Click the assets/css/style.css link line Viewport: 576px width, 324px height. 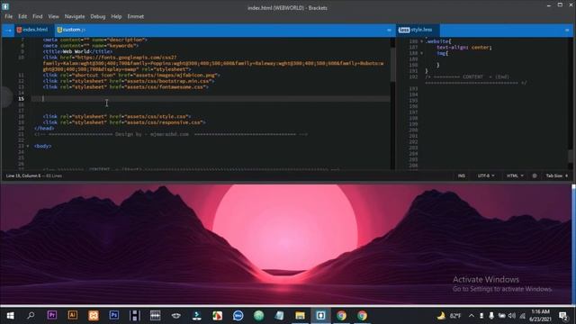coord(117,116)
